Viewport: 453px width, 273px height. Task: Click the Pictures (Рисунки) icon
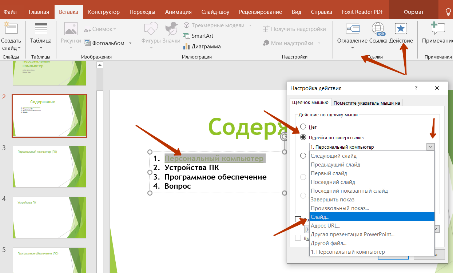pyautogui.click(x=71, y=28)
